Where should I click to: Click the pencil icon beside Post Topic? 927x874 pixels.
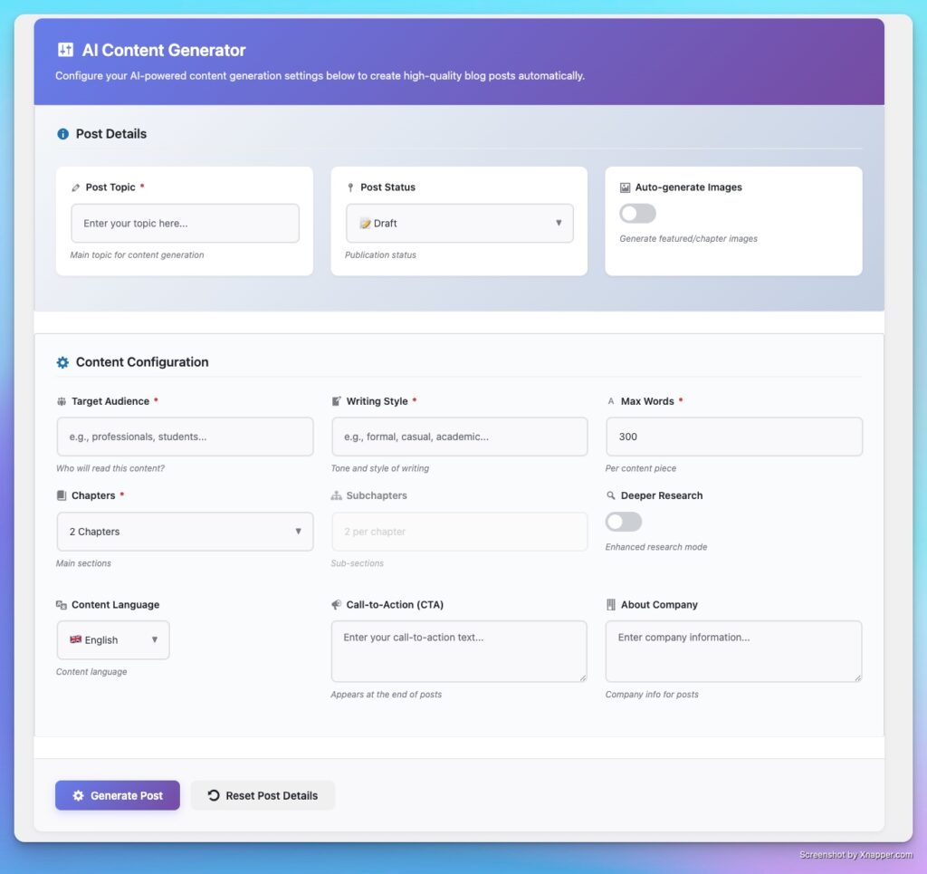click(x=75, y=187)
